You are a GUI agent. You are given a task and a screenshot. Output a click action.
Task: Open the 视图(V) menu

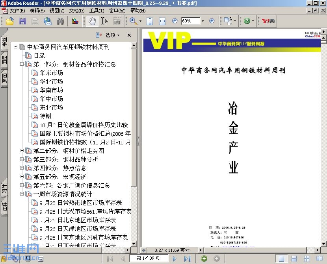click(x=57, y=10)
